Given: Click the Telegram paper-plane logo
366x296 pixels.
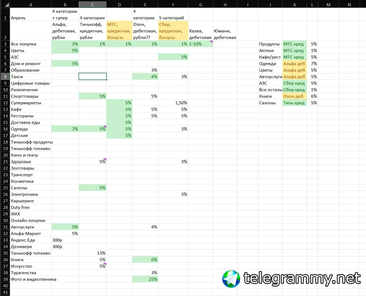Looking at the screenshot, I should point(231,279).
